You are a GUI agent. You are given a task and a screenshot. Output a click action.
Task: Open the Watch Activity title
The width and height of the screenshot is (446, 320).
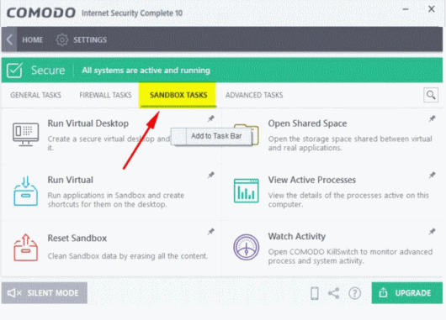297,236
